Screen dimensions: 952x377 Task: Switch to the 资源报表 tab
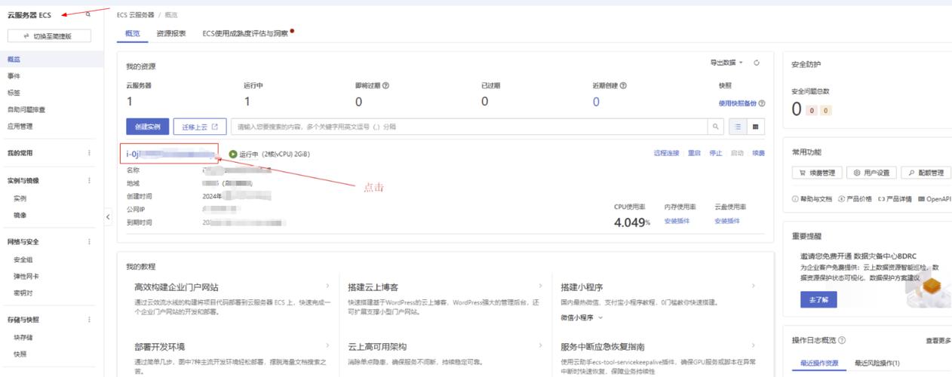coord(171,33)
